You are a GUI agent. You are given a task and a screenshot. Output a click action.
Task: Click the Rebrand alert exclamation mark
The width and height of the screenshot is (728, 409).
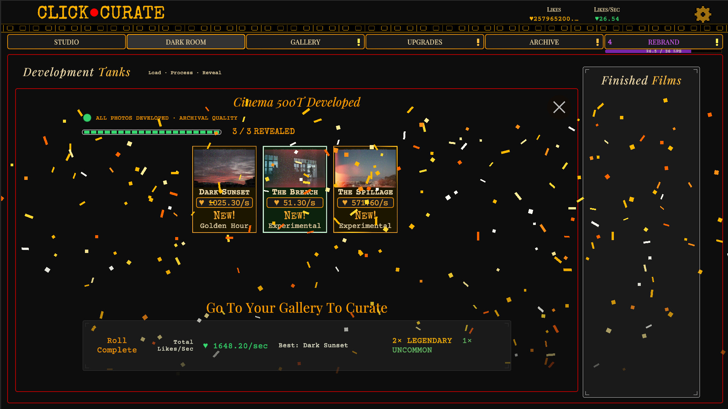[717, 42]
